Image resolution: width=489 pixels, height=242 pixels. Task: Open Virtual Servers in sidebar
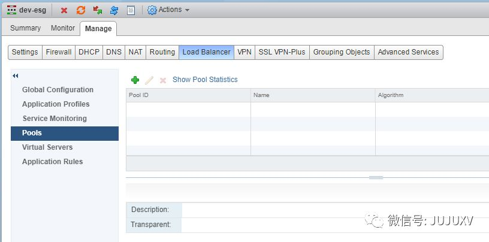point(47,147)
